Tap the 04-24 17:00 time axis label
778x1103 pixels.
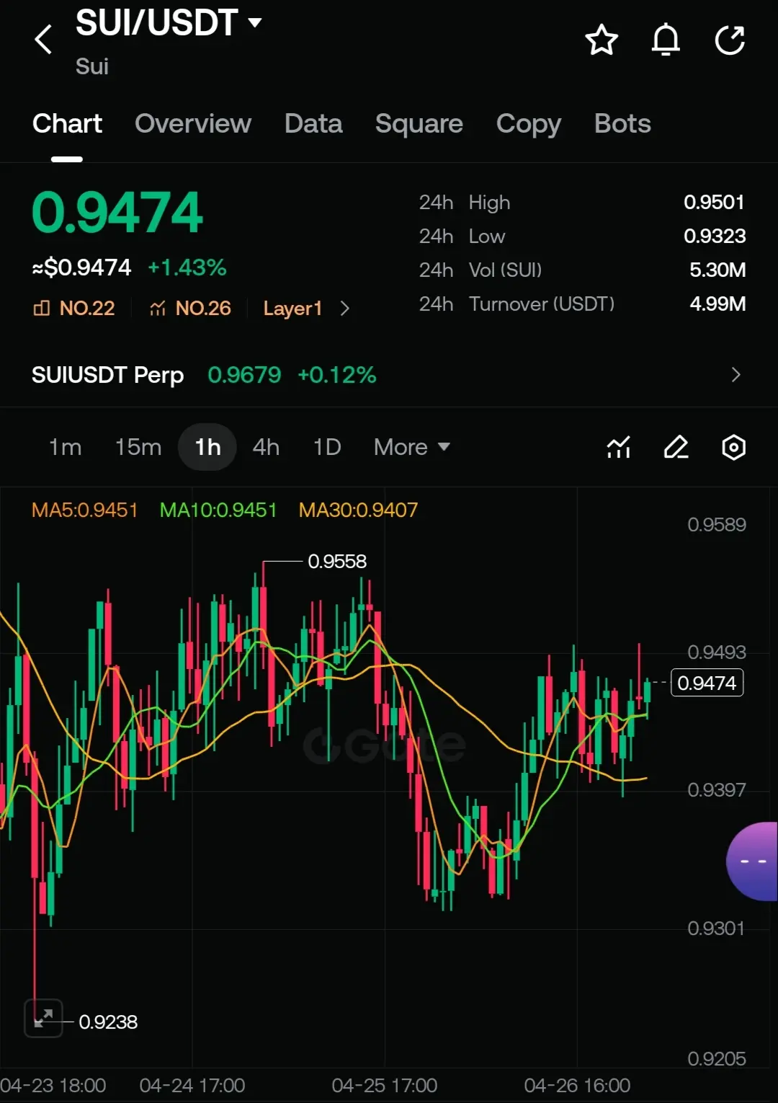[x=192, y=1086]
